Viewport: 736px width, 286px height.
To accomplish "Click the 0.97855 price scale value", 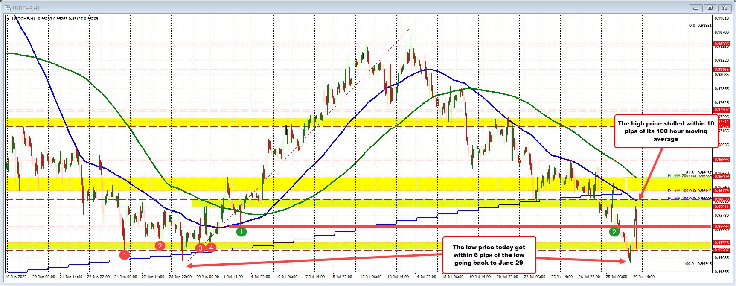I will pyautogui.click(x=722, y=89).
